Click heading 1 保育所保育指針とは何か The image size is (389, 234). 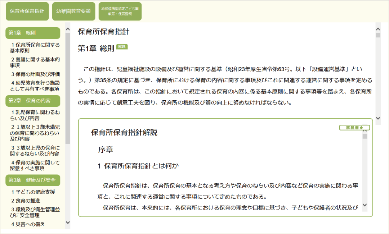(x=138, y=166)
